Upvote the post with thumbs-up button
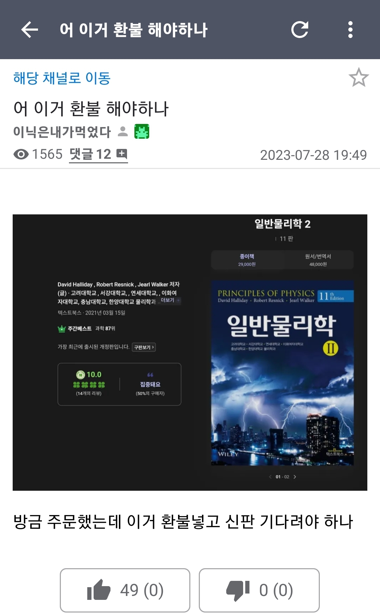This screenshot has width=380, height=615. [x=125, y=590]
